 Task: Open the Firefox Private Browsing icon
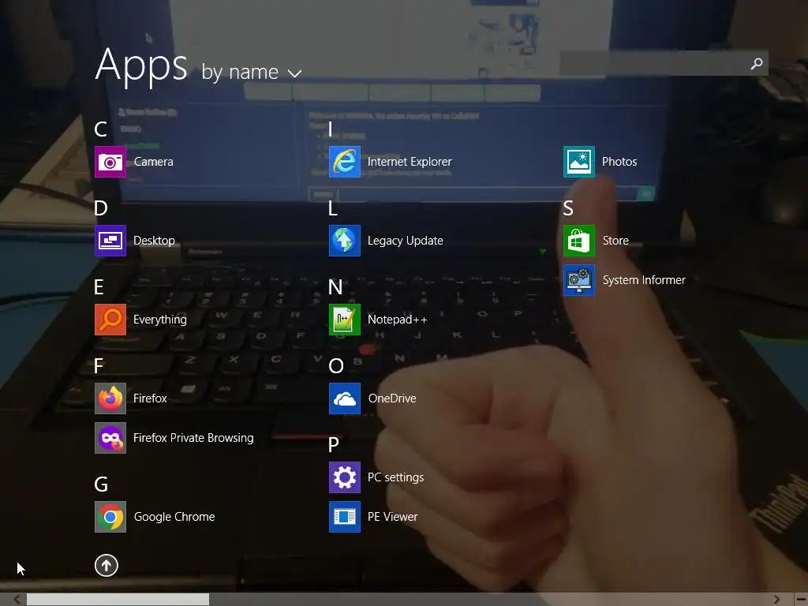click(x=110, y=438)
